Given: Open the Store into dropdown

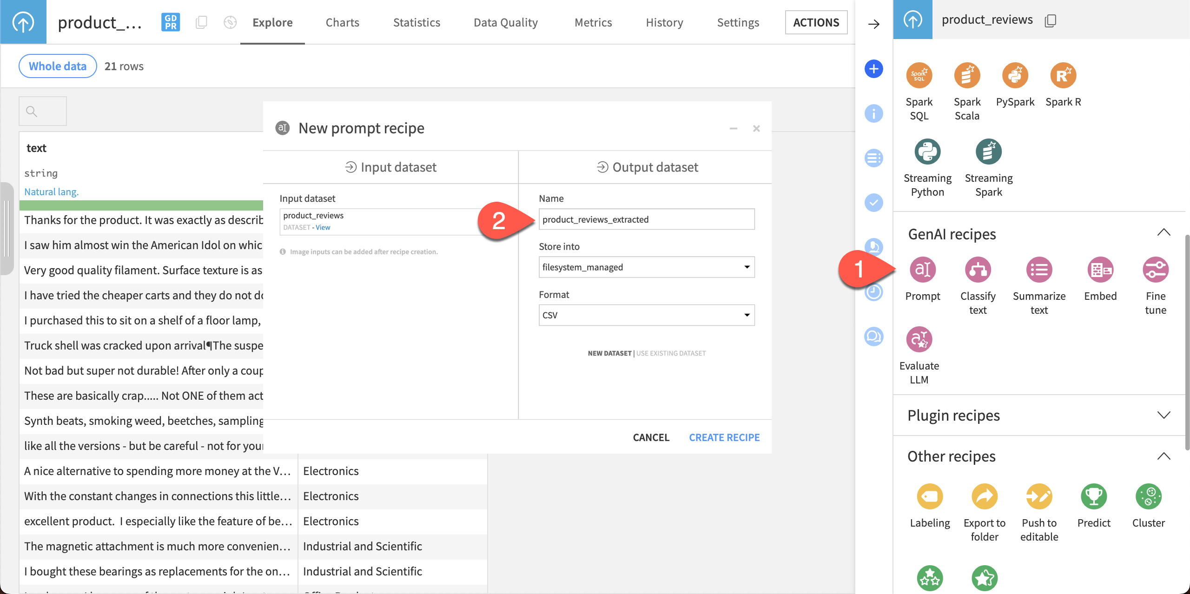Looking at the screenshot, I should 646,267.
